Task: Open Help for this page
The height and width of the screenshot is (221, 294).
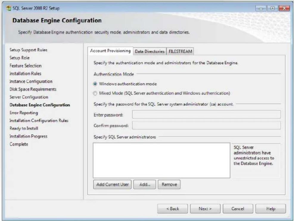Action: (270, 208)
